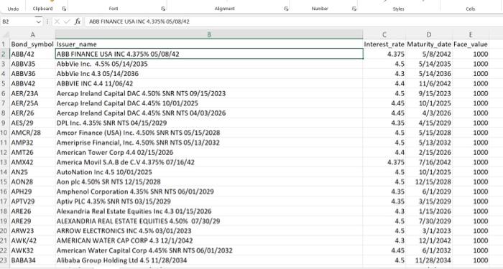
Task: Select maturity date cell 4/3/2026
Action: [x=429, y=113]
